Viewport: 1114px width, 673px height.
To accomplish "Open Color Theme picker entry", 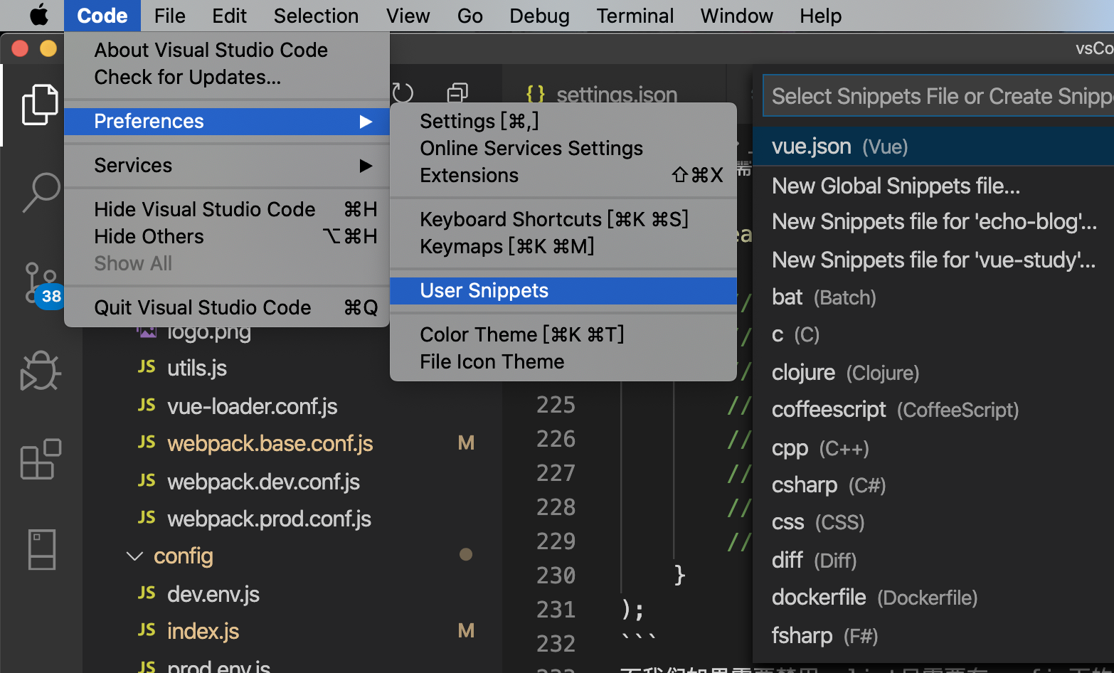I will click(563, 334).
